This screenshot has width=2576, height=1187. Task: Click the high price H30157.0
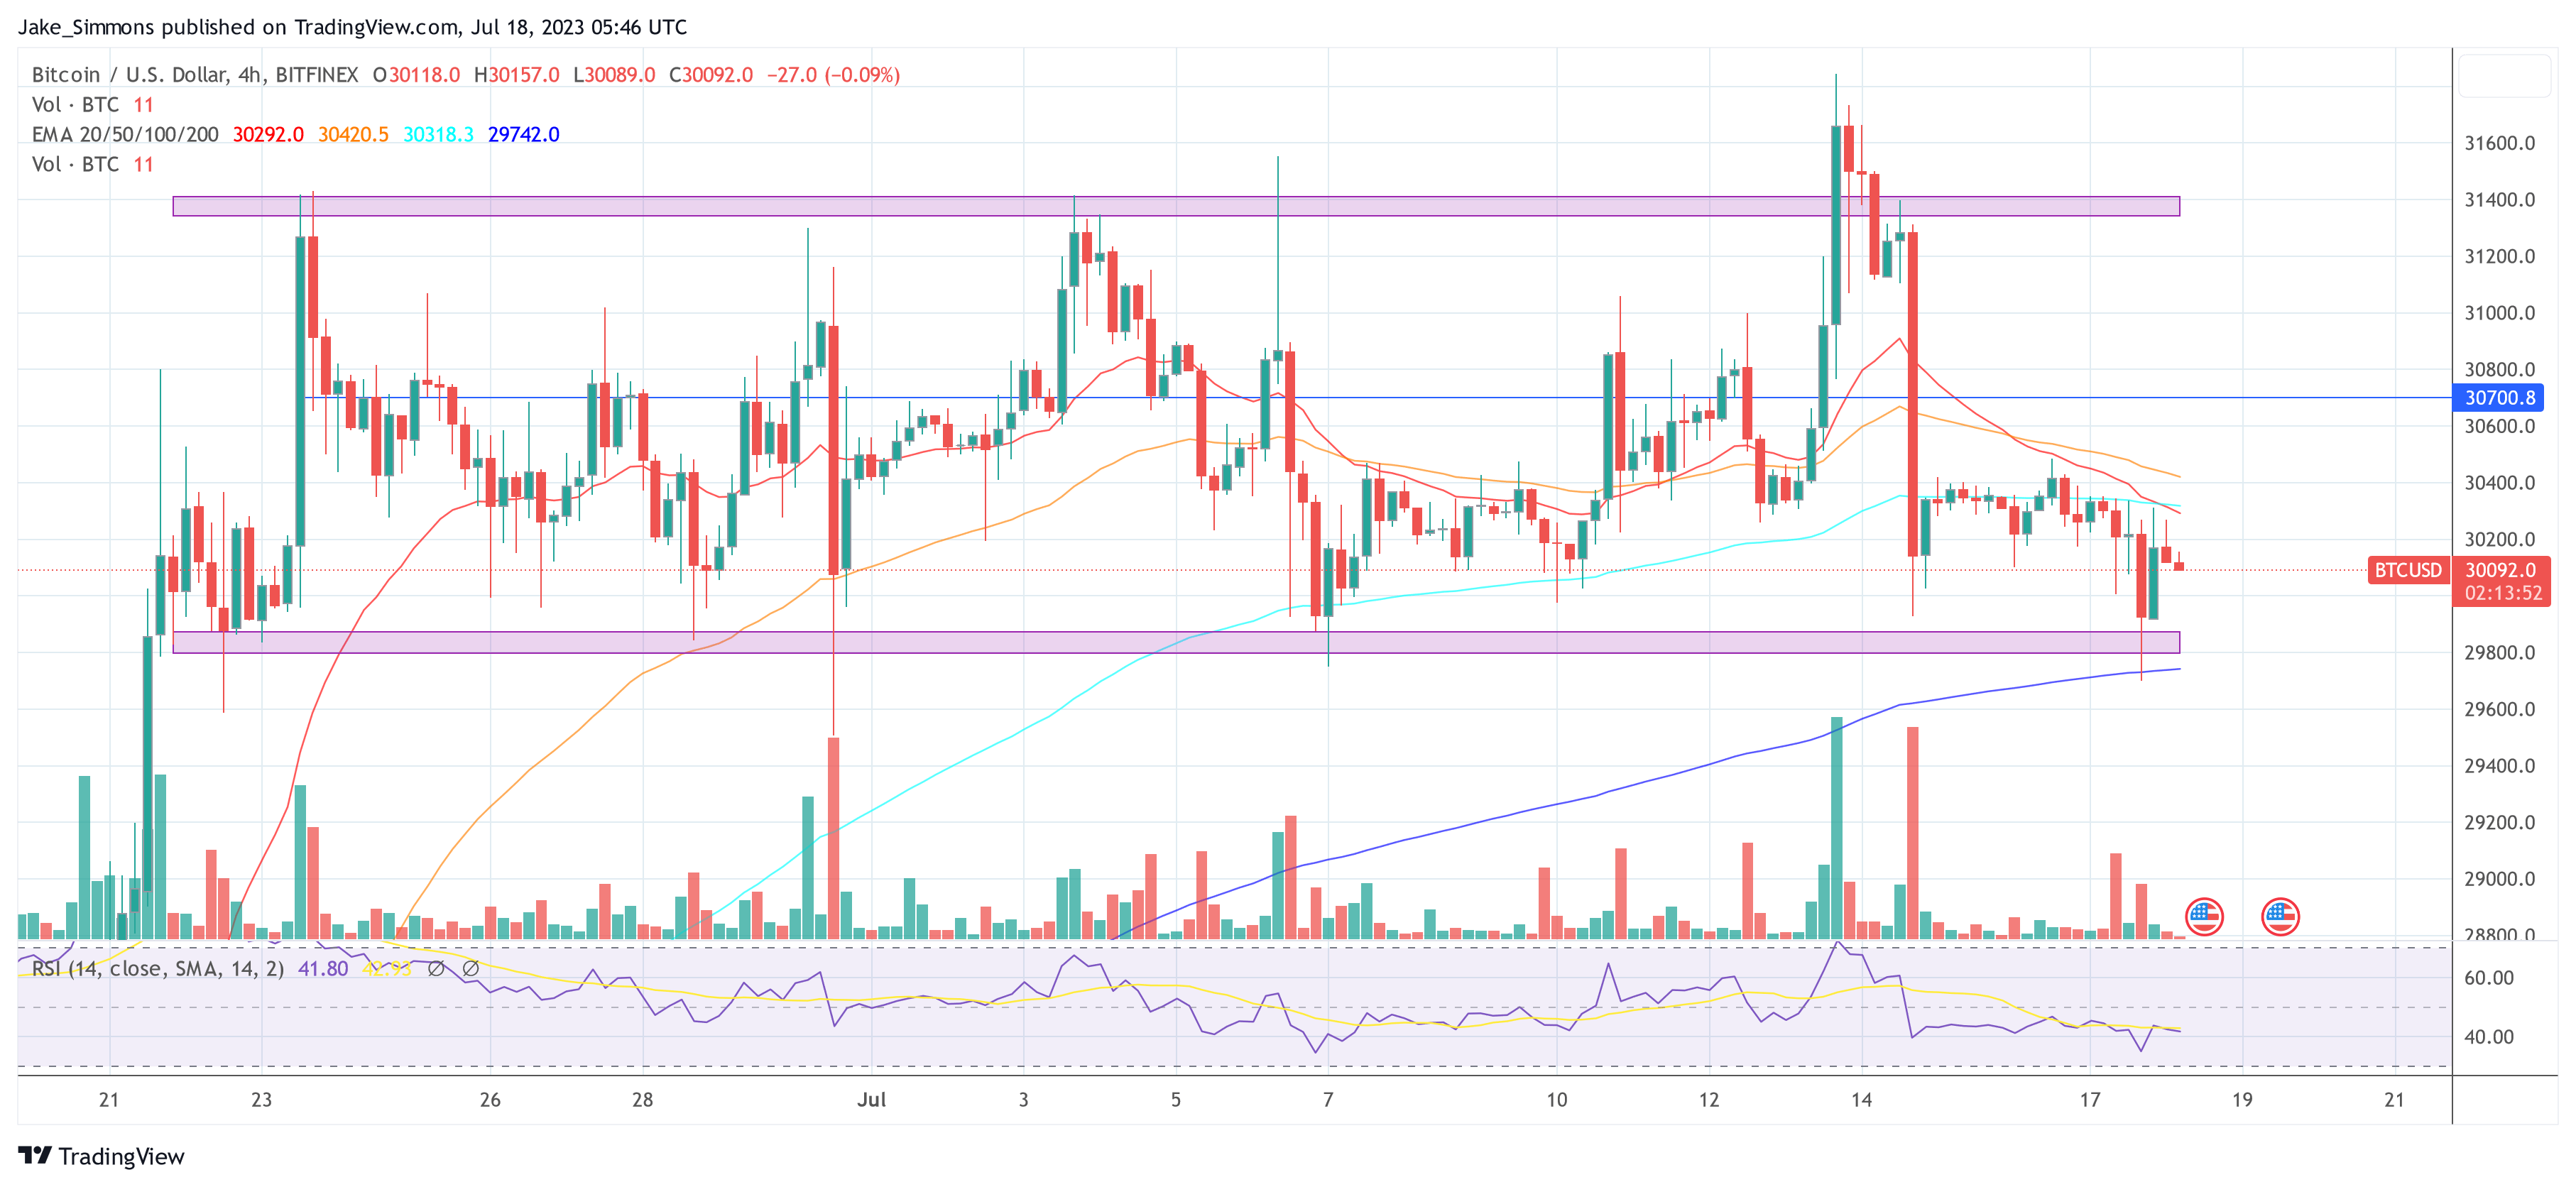(516, 75)
